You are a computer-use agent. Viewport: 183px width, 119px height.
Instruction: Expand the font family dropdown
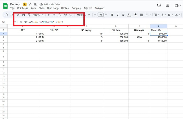[x=83, y=15]
